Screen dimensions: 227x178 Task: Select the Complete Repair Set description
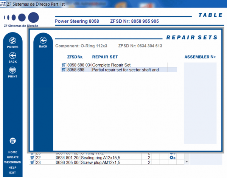(x=111, y=65)
